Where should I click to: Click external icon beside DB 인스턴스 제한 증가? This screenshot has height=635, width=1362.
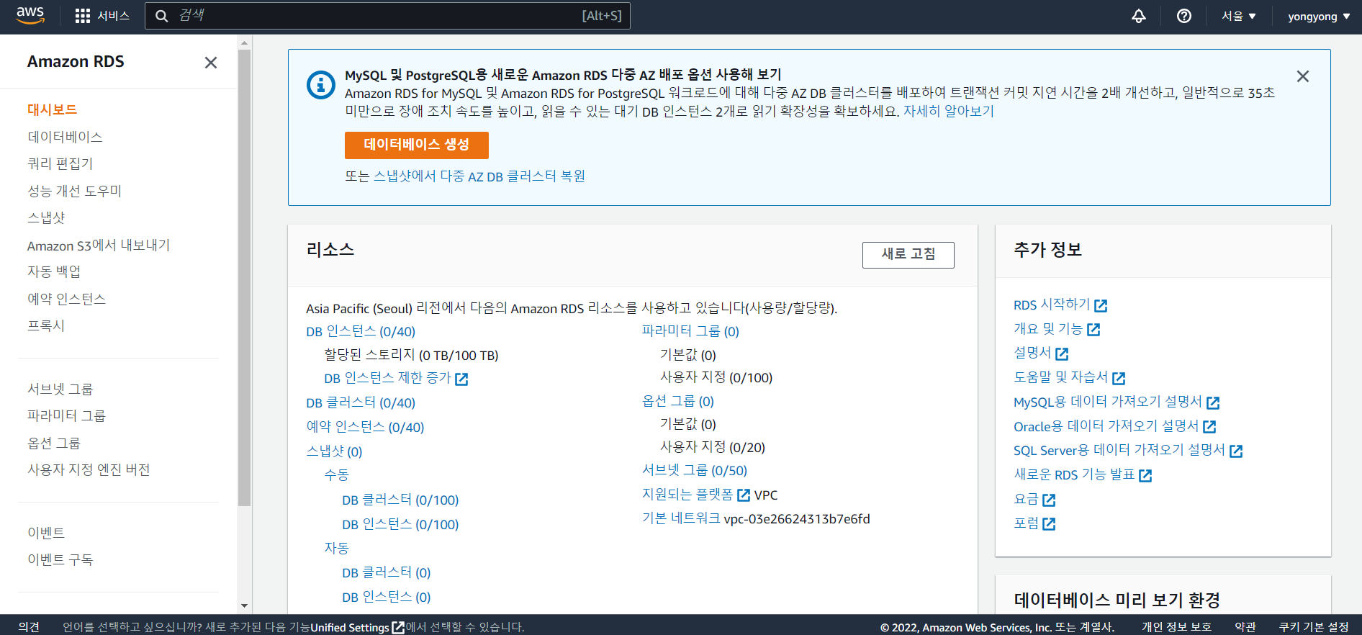point(461,379)
